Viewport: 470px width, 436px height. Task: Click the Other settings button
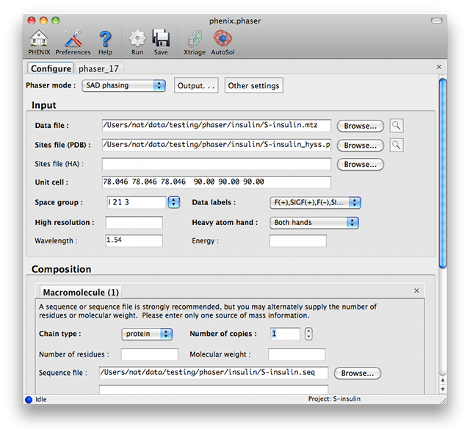(x=253, y=85)
